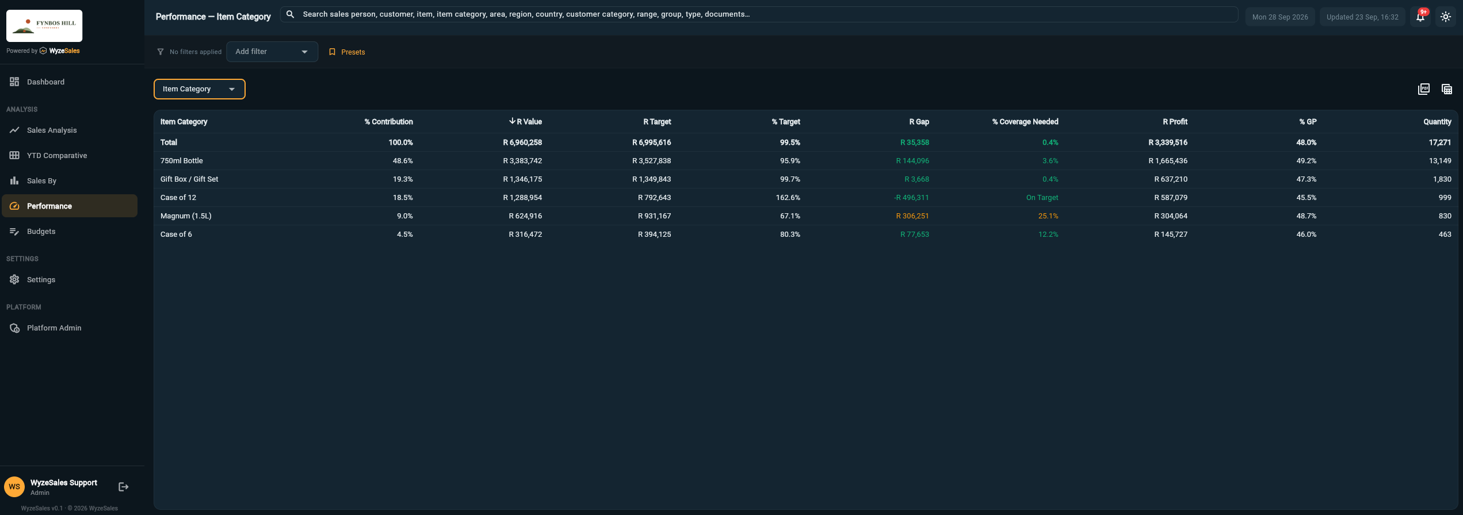Open Settings from the sidebar
1463x515 pixels.
(69, 279)
